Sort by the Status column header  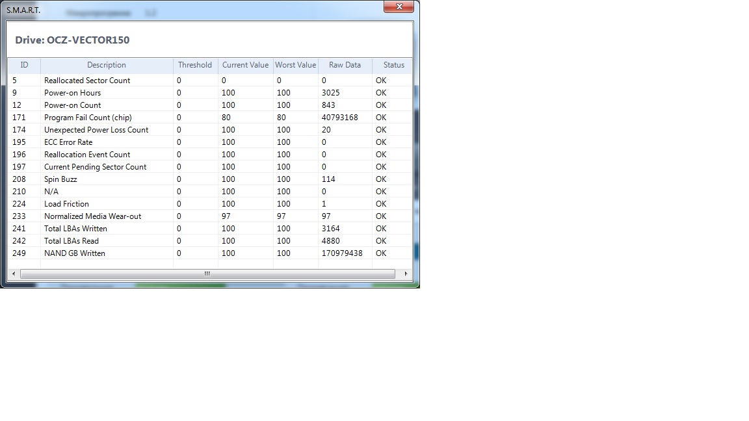(x=393, y=65)
